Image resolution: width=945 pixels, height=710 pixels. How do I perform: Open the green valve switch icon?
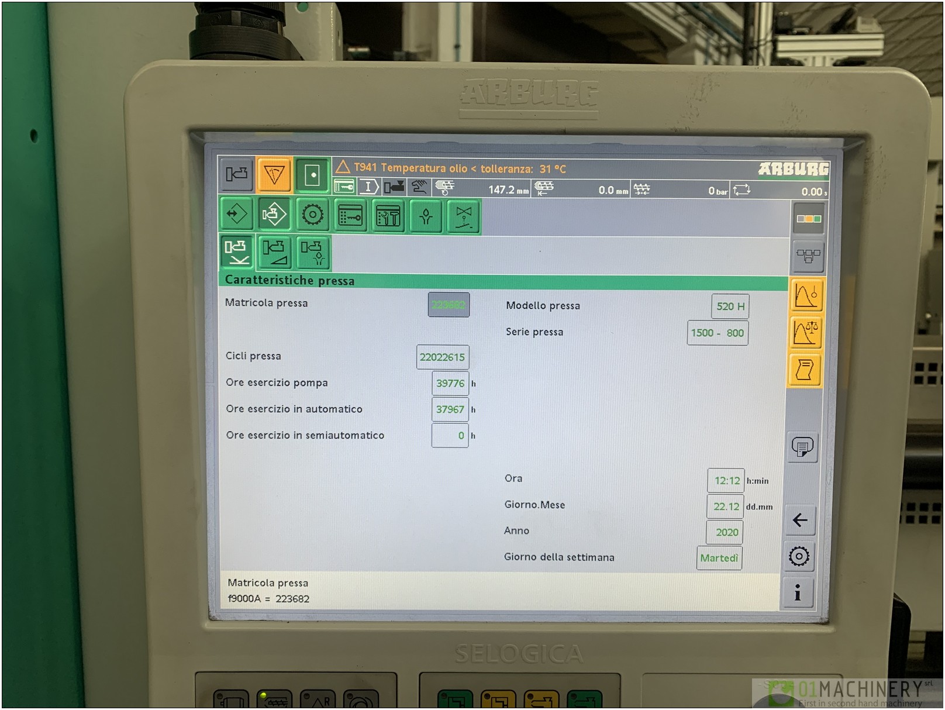click(x=464, y=216)
